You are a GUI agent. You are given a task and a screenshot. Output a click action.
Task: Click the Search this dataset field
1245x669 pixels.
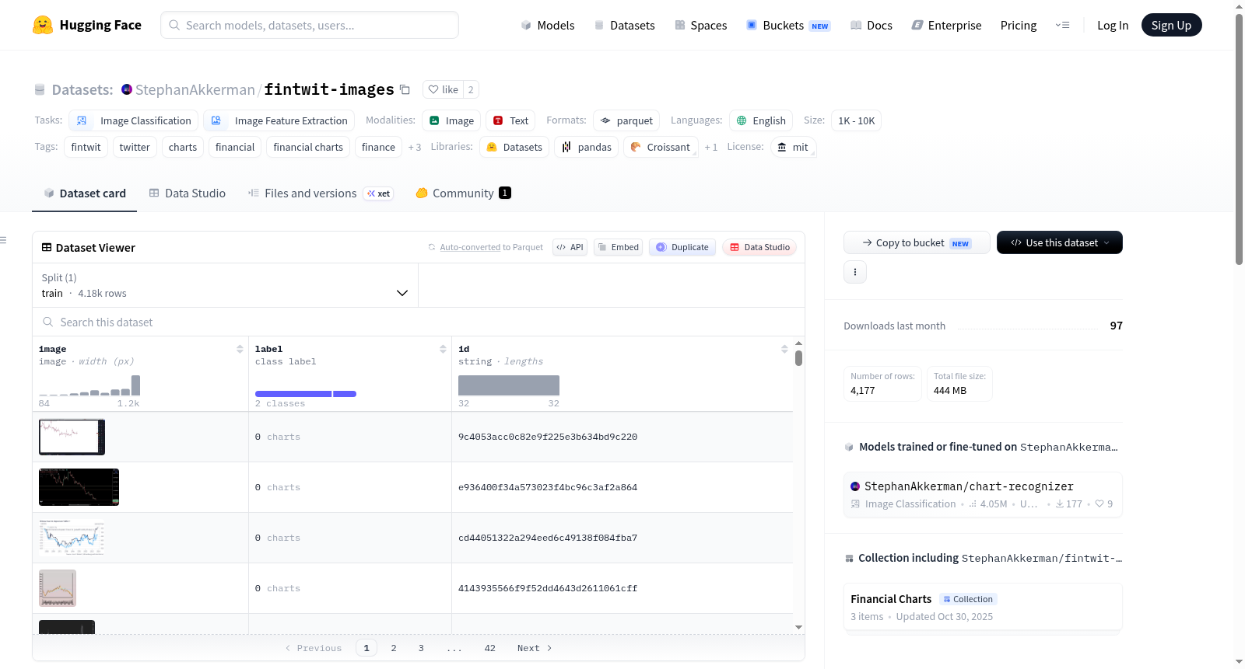419,322
